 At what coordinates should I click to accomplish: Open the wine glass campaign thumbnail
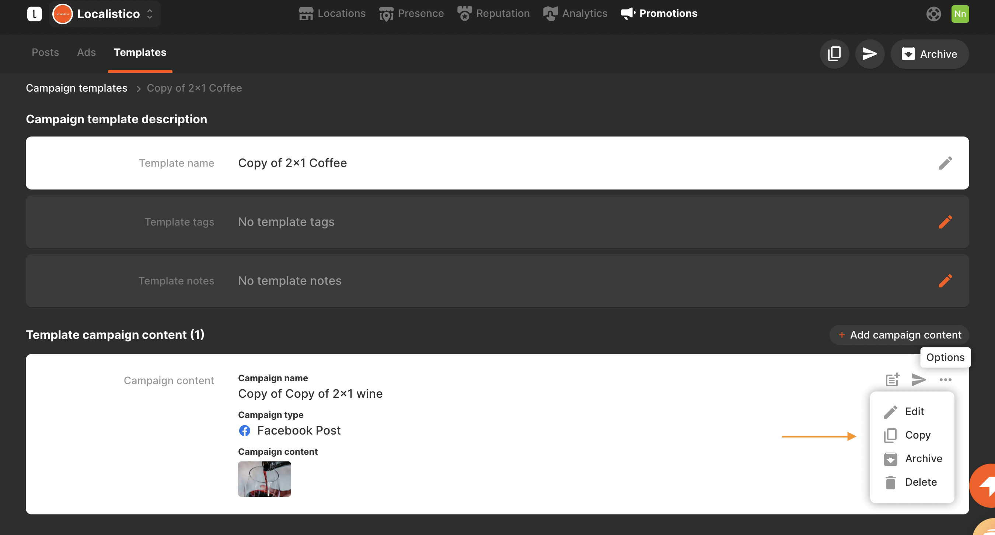point(264,479)
